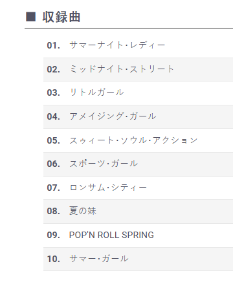Click the 収録曲 section heading
The image size is (233, 284).
coord(61,17)
